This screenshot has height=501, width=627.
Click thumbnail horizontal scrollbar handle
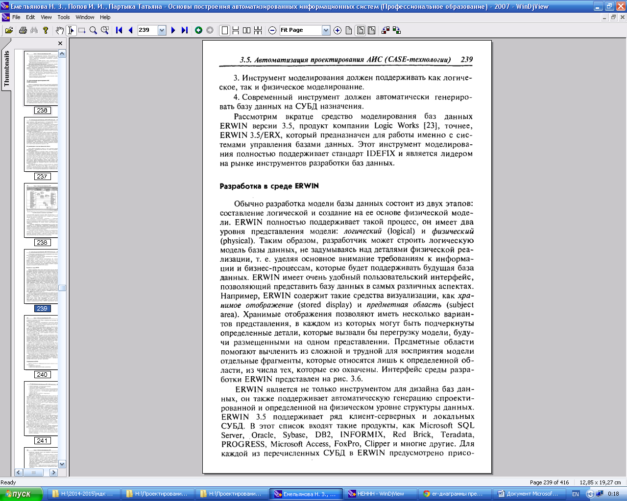click(x=33, y=473)
